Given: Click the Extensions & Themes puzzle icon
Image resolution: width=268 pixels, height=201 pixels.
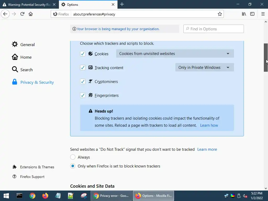Looking at the screenshot, I should [15, 167].
